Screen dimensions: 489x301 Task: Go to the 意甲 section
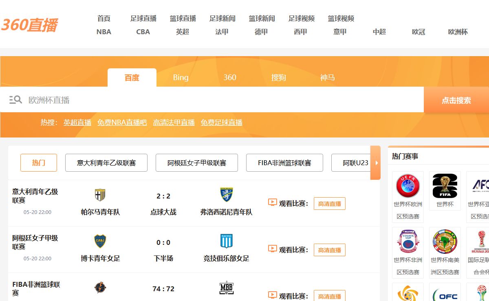(340, 32)
